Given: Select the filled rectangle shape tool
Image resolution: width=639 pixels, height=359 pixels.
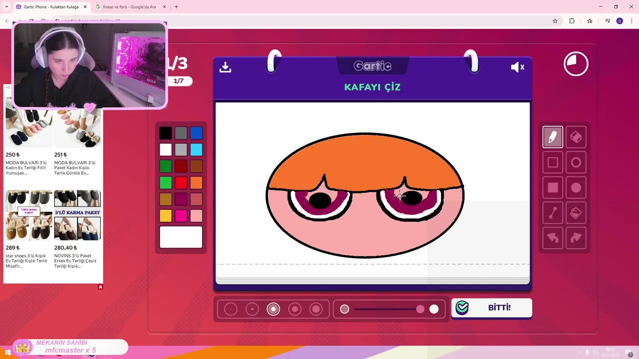Looking at the screenshot, I should coord(553,188).
